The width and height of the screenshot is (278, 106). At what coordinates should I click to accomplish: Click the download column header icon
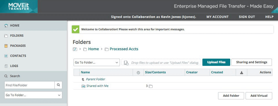tap(242, 72)
